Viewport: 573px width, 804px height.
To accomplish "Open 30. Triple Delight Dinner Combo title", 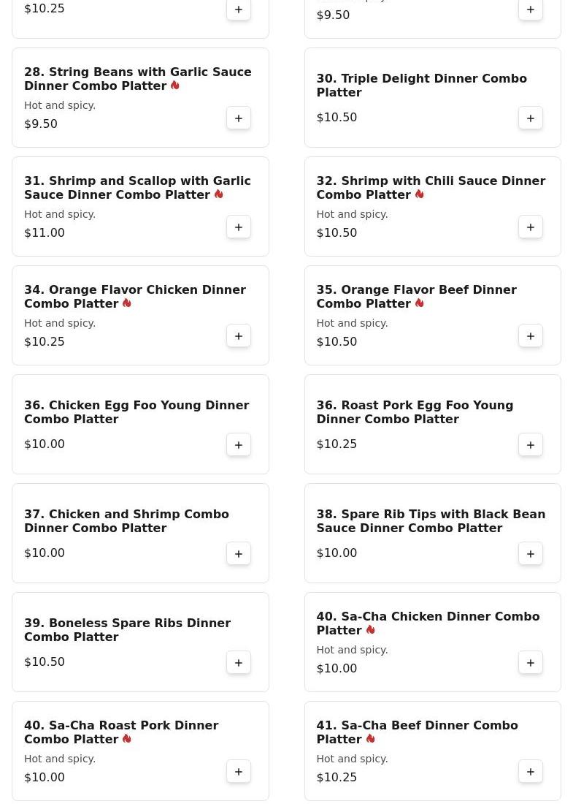I will pyautogui.click(x=421, y=86).
